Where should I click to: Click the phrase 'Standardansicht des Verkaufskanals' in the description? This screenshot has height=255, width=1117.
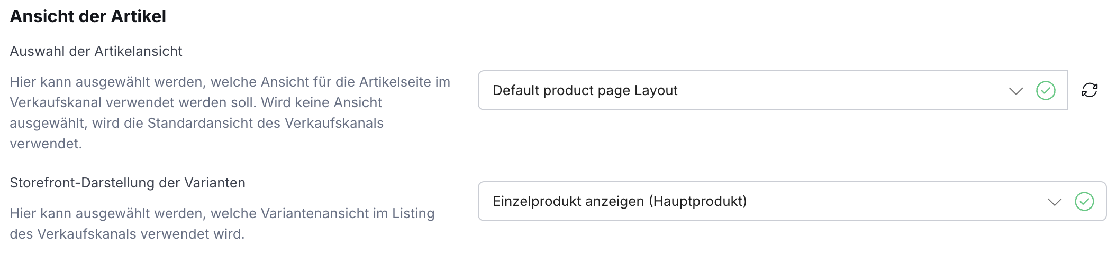[265, 123]
